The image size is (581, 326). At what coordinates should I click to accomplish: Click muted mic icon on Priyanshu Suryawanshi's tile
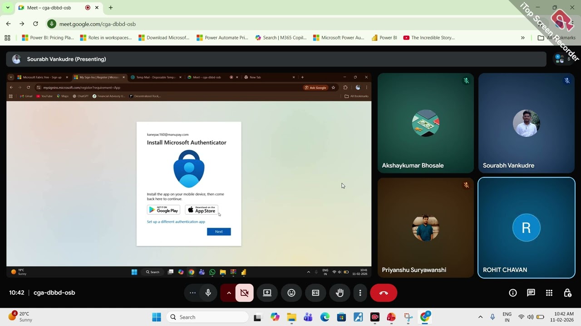[466, 185]
